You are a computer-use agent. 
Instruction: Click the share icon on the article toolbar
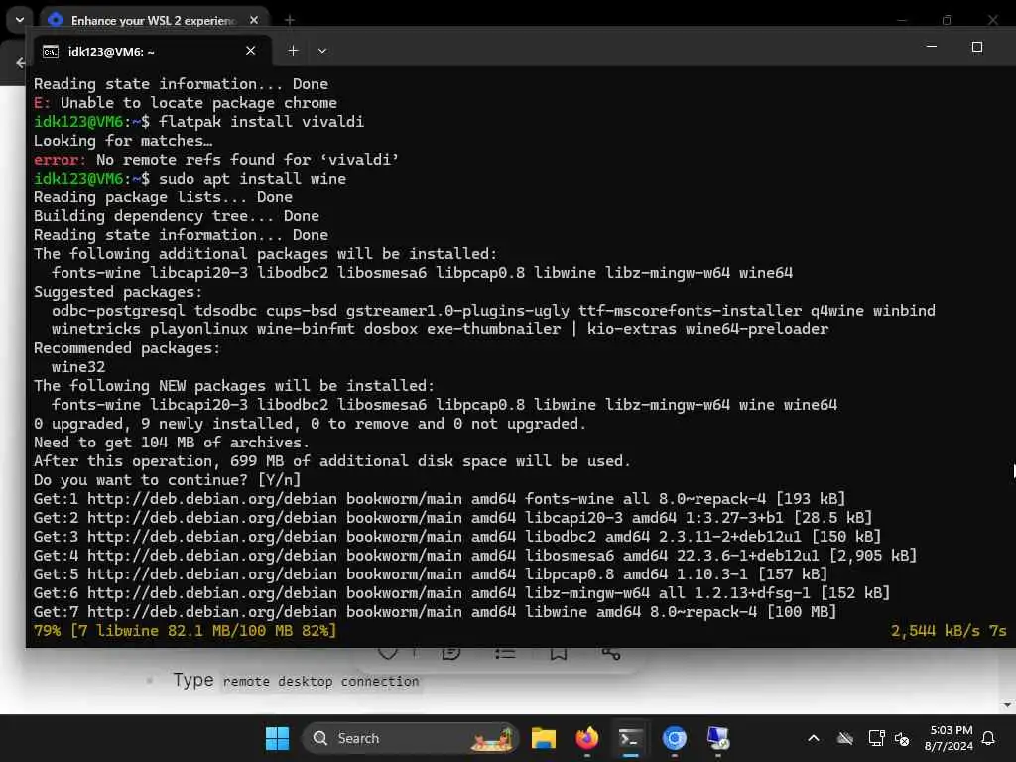[610, 653]
